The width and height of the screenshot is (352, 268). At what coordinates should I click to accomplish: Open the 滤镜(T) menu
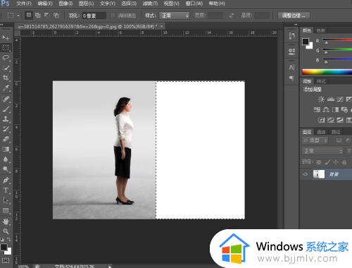pyautogui.click(x=150, y=4)
